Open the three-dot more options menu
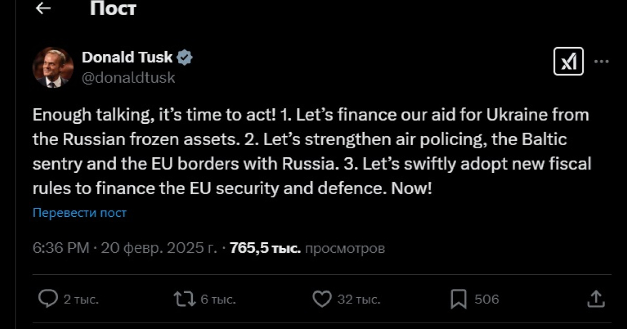Viewport: 627px width, 329px height. (x=602, y=62)
